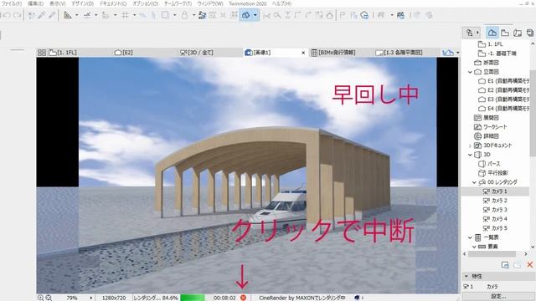Click the ruler guide lines icon
Viewport: 536px width, 301px height.
pyautogui.click(x=68, y=15)
